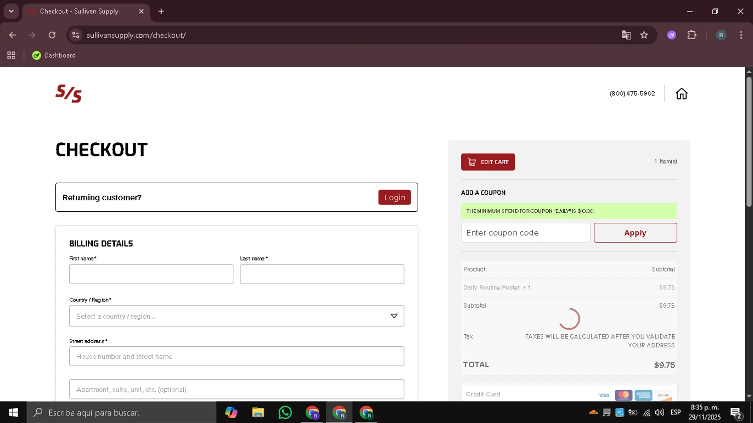Open the Chrome three-dot menu
Viewport: 753px width, 423px height.
click(x=741, y=35)
